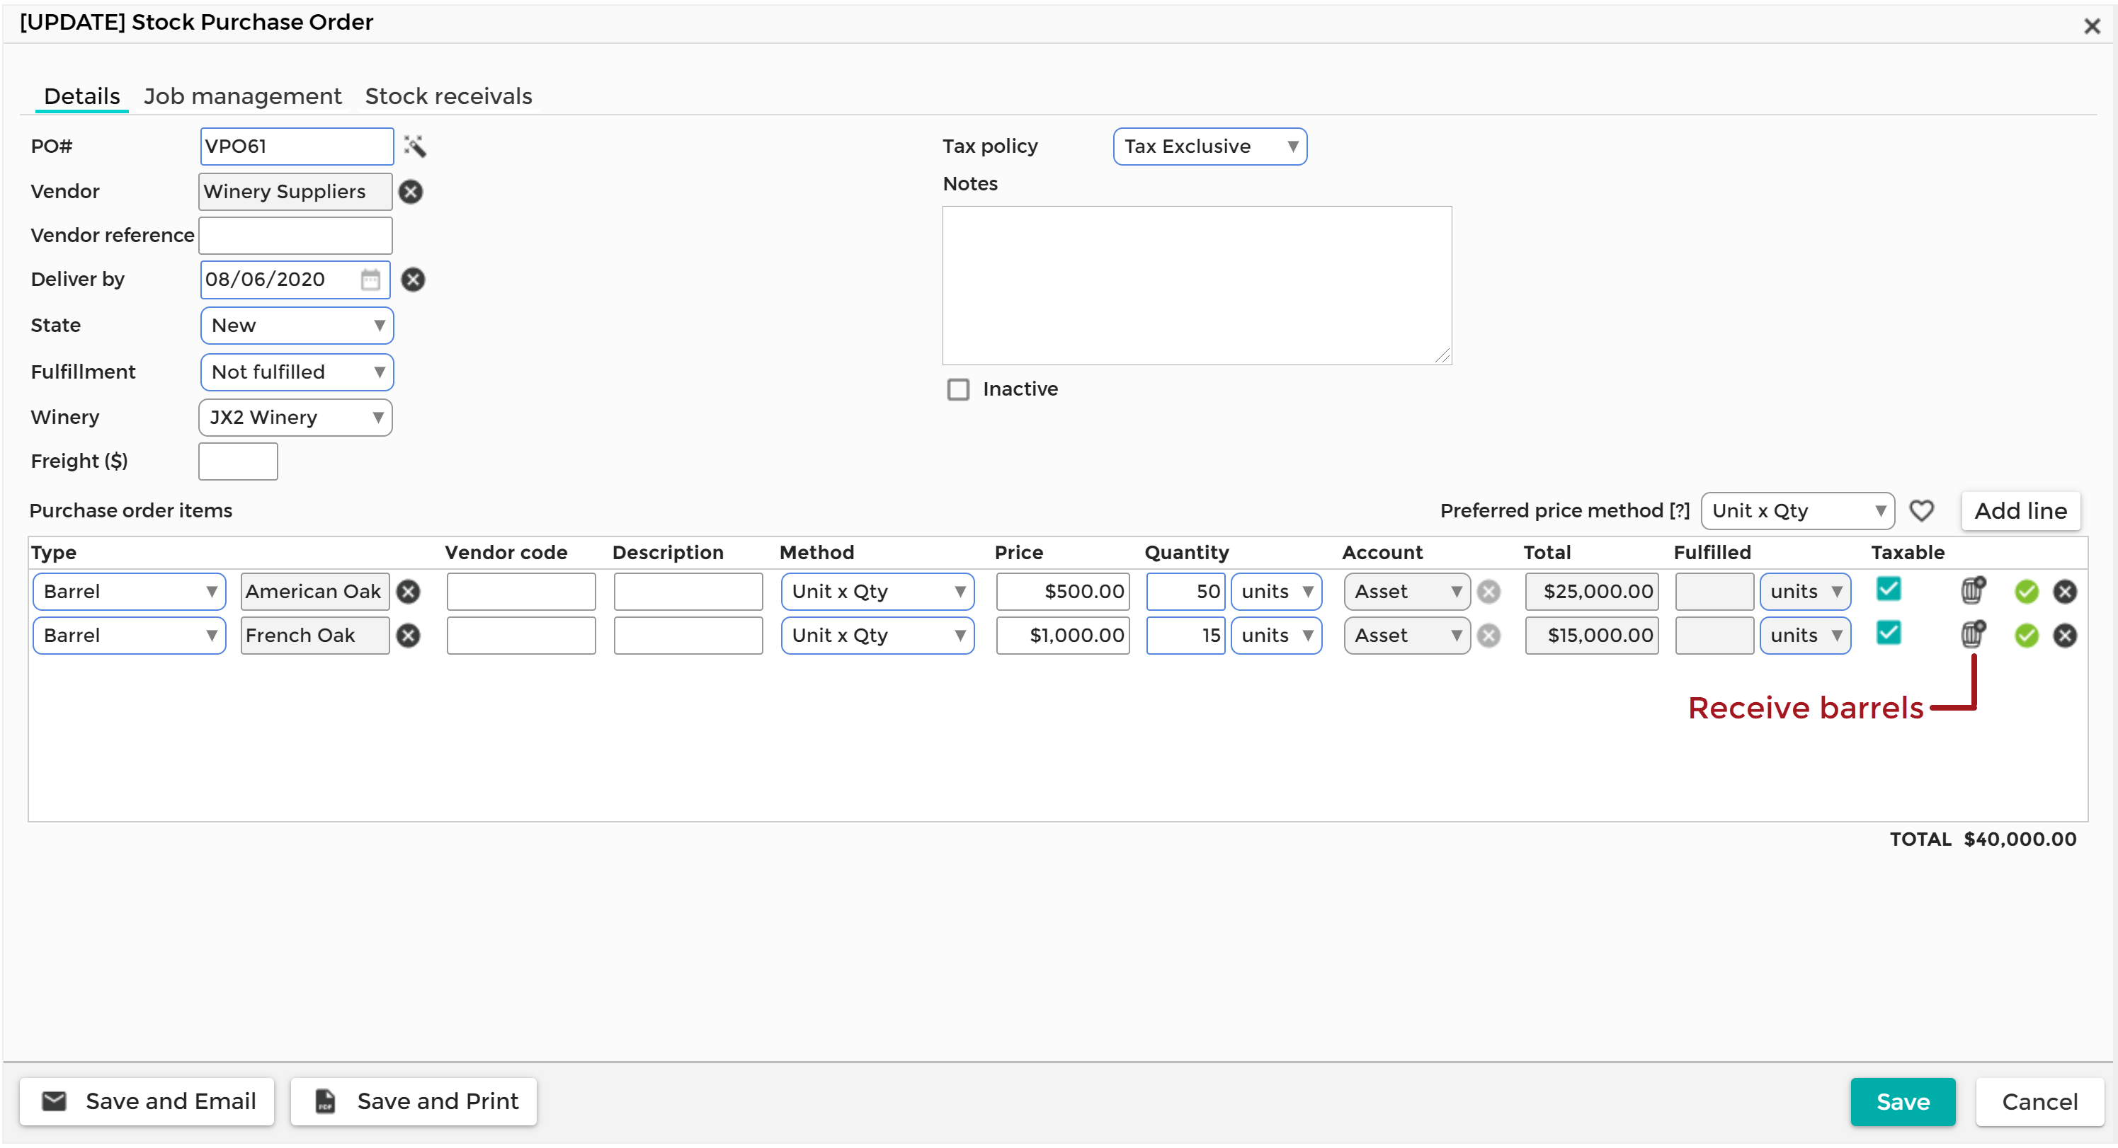Switch to the Details tab
The height and width of the screenshot is (1148, 2118).
(81, 96)
